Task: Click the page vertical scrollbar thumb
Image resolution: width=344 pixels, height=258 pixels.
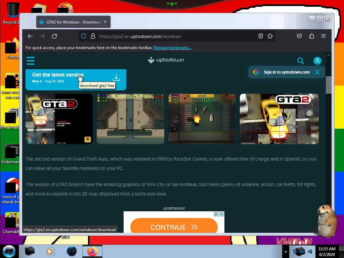Action: (329, 85)
